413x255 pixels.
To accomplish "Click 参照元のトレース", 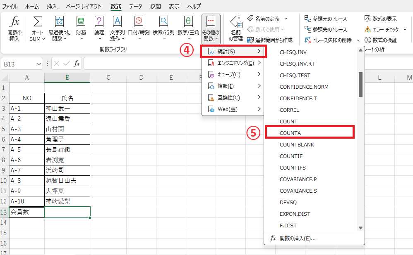I will tap(326, 19).
